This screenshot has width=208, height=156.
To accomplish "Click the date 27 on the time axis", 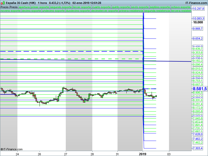I will [x=66, y=154].
